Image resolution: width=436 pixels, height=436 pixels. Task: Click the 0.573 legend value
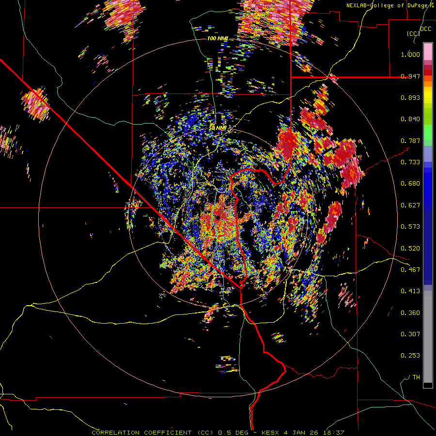tap(410, 227)
